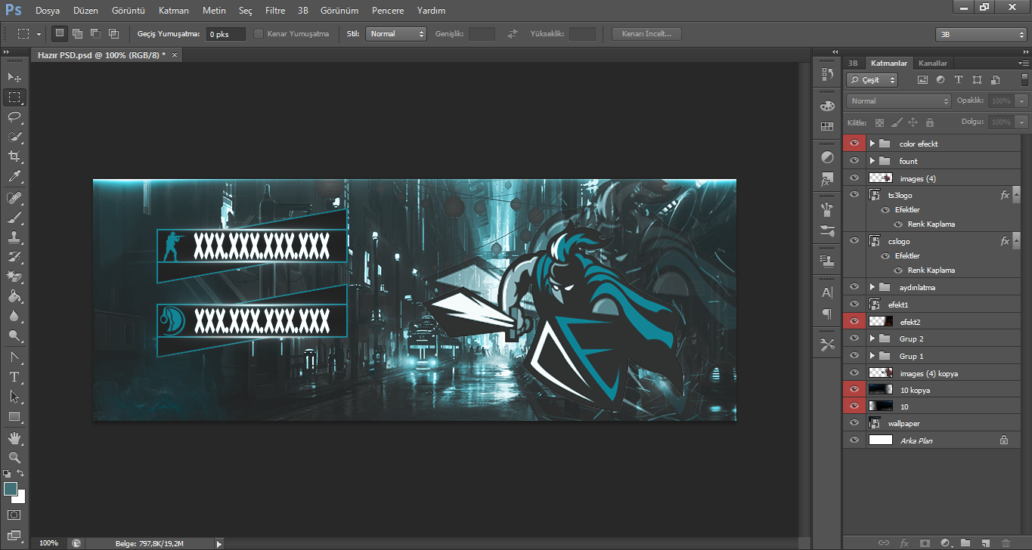The height and width of the screenshot is (550, 1032).
Task: Switch to the Kanallar tab
Action: pos(932,63)
